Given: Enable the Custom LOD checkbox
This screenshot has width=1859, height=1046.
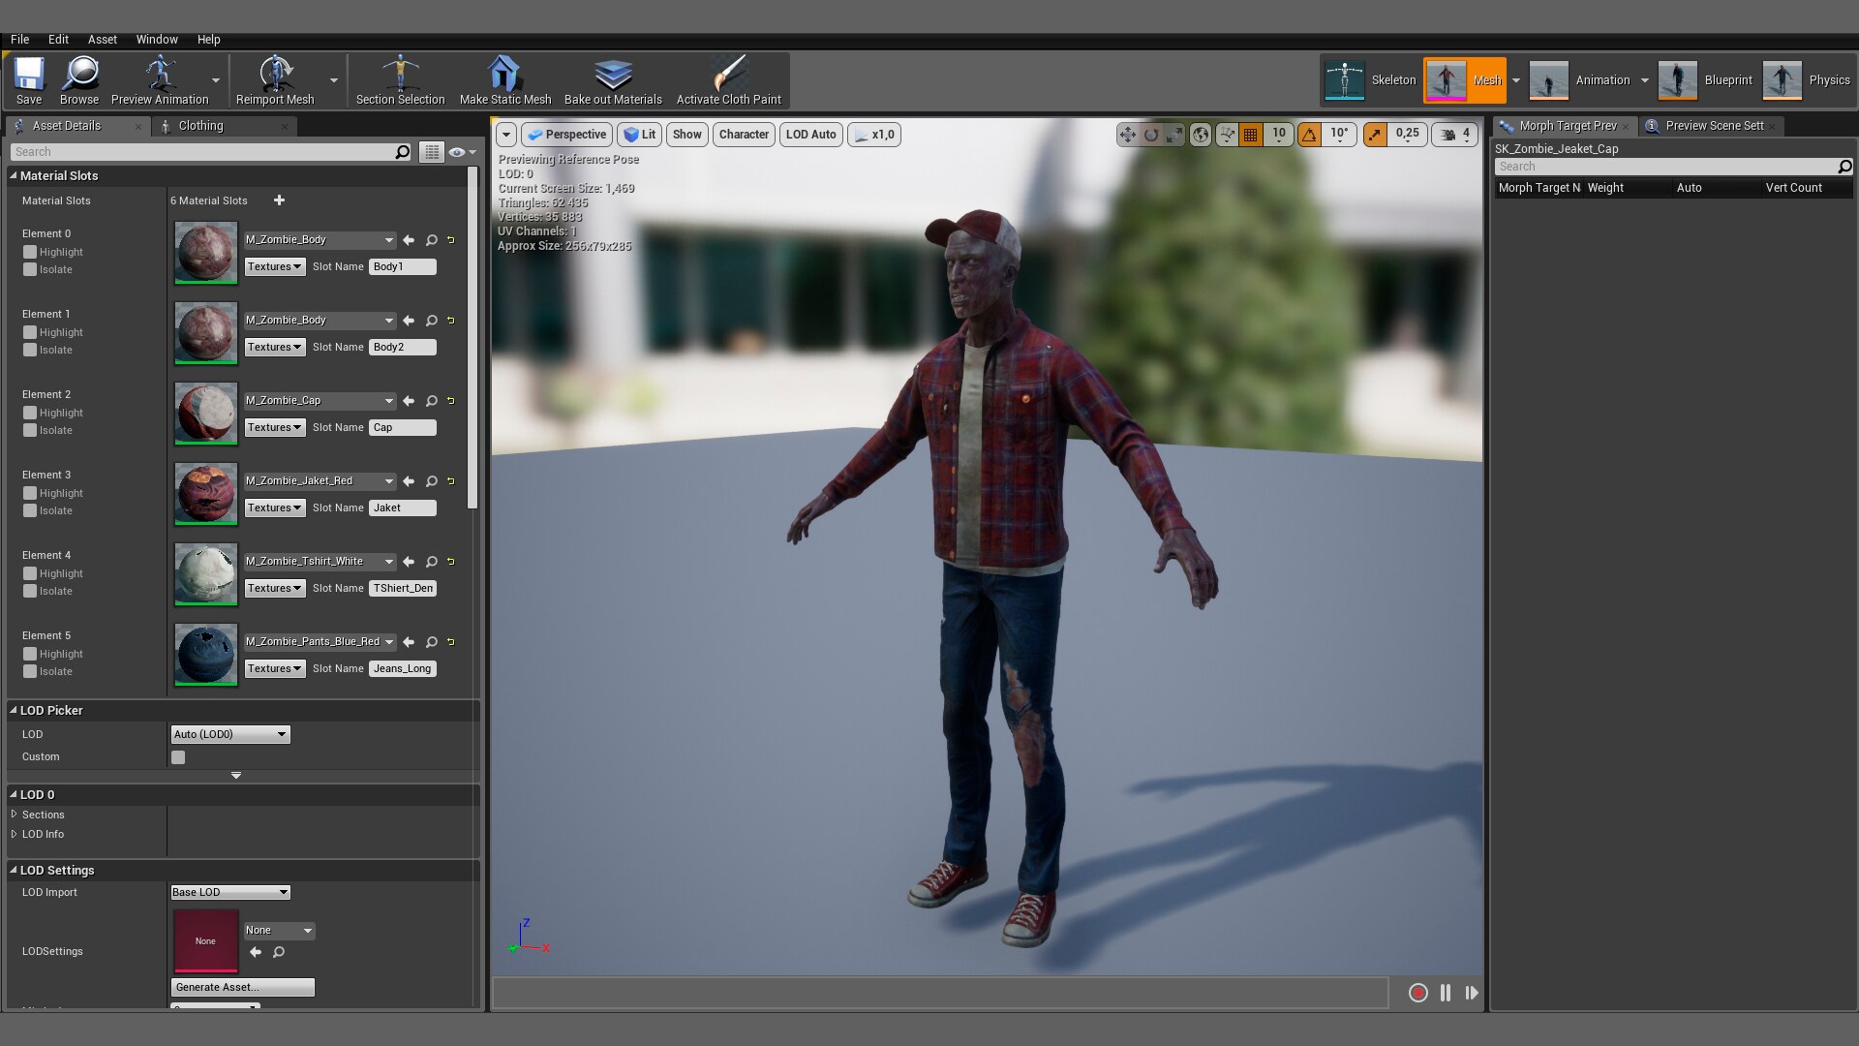Looking at the screenshot, I should point(178,756).
